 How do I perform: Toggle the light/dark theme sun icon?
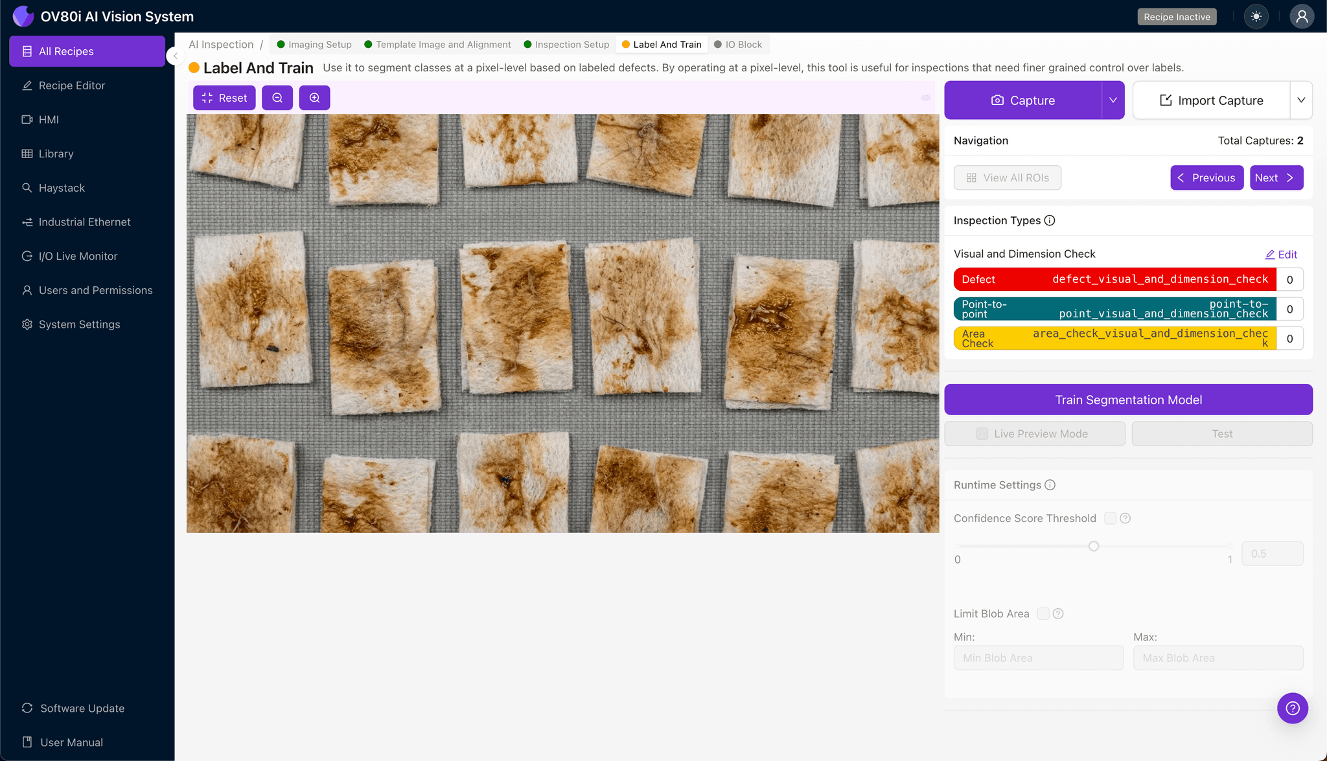[1256, 17]
